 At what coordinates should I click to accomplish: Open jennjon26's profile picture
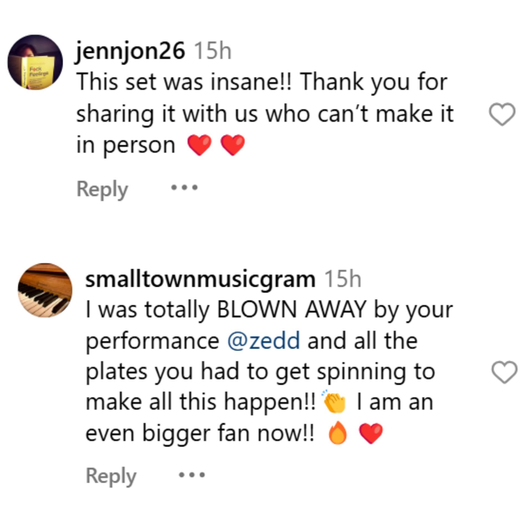[35, 62]
